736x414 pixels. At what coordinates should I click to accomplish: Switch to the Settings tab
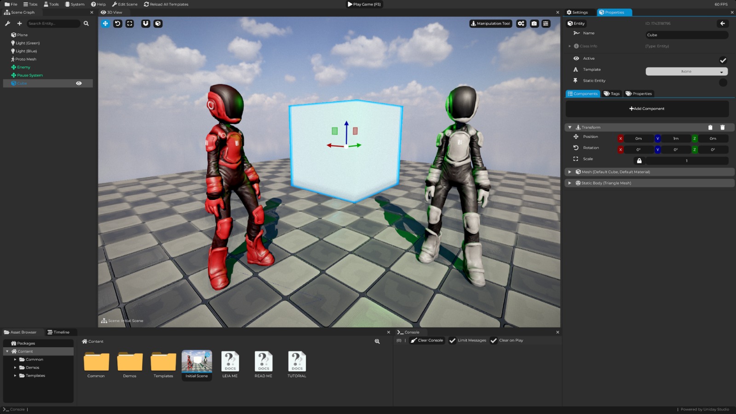pyautogui.click(x=577, y=12)
